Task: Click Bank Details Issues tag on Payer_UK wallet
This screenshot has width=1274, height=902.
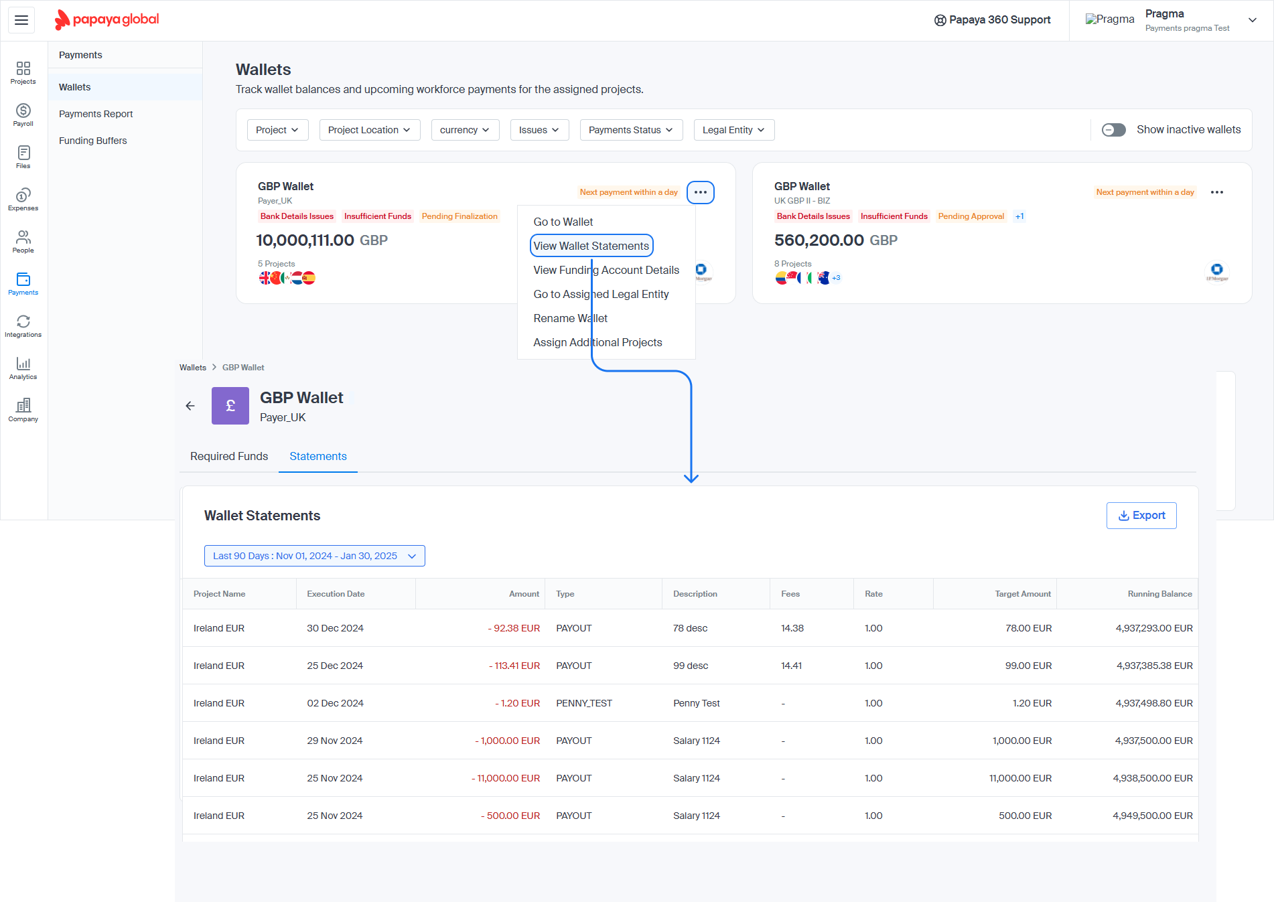Action: tap(297, 216)
